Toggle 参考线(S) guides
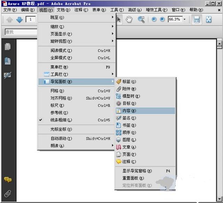Image resolution: width=223 pixels, height=203 pixels. (77, 113)
